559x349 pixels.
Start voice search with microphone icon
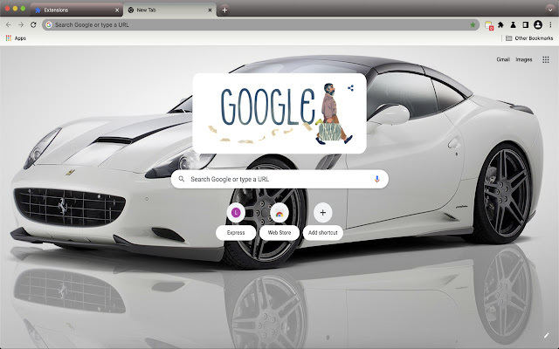(x=376, y=179)
